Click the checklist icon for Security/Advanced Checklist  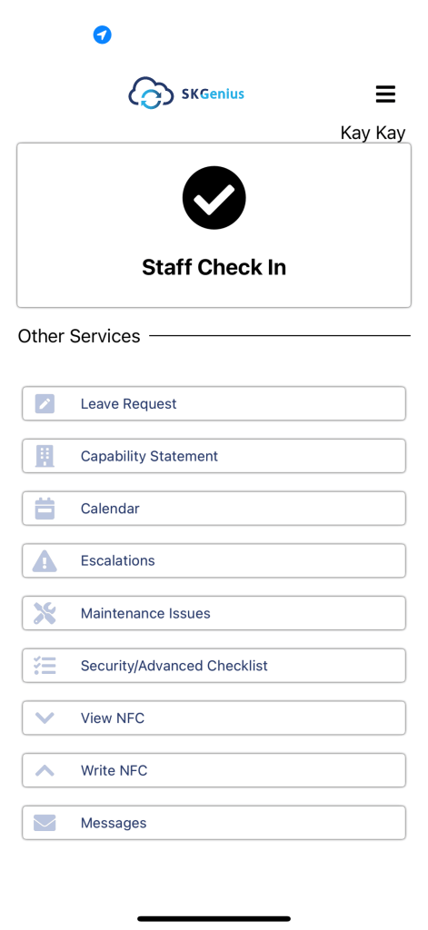click(45, 666)
